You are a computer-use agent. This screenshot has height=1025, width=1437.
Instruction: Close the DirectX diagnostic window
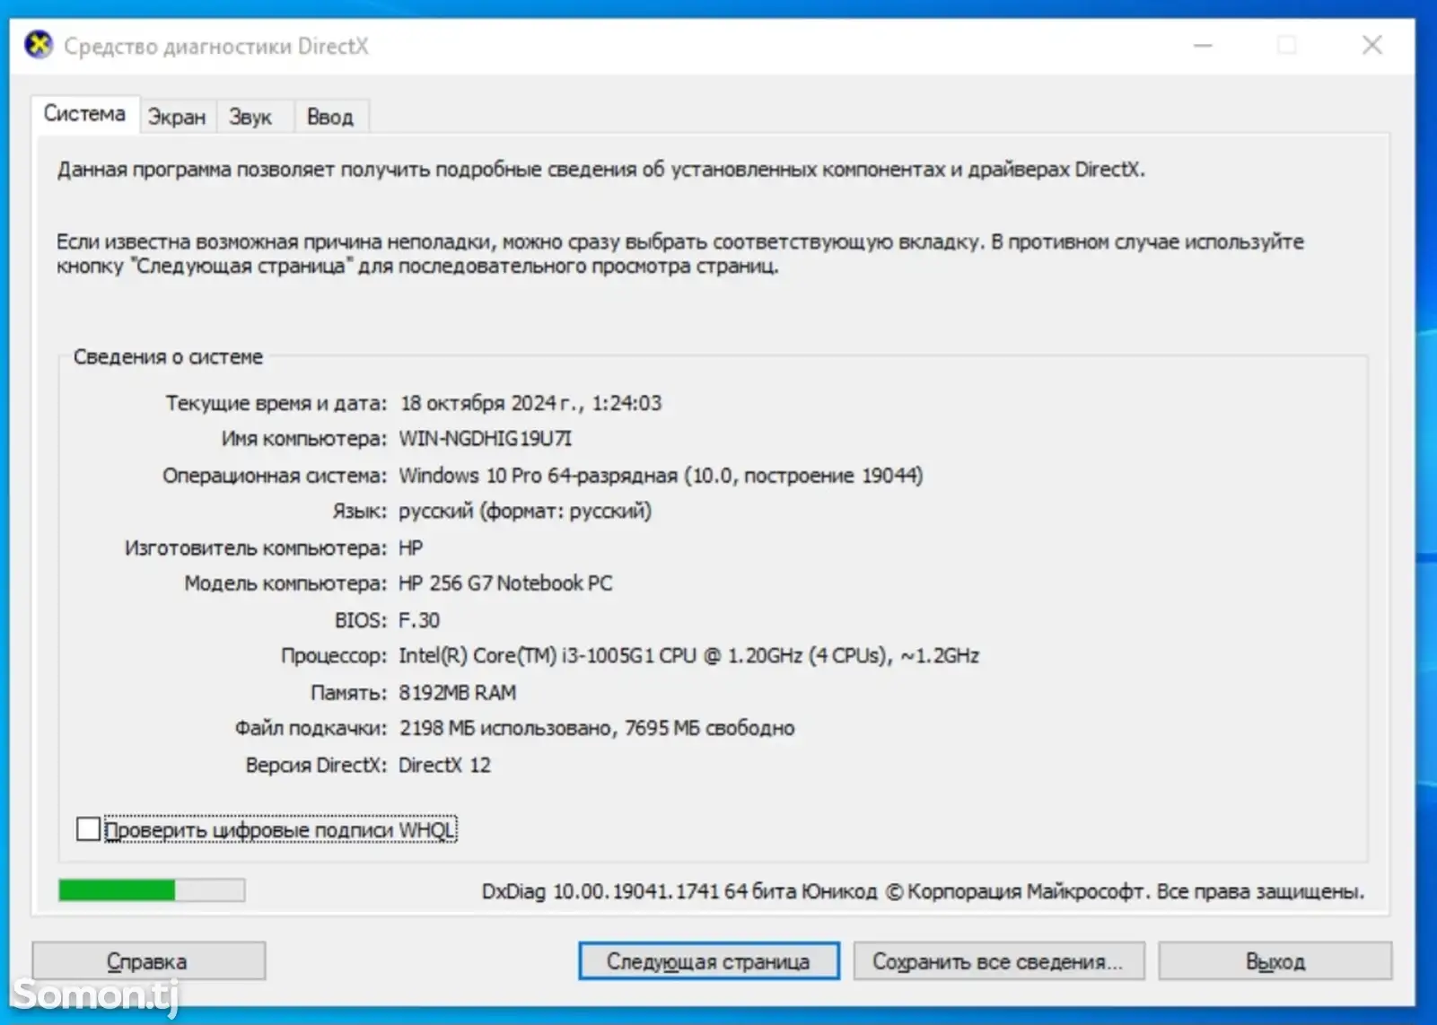[1371, 45]
